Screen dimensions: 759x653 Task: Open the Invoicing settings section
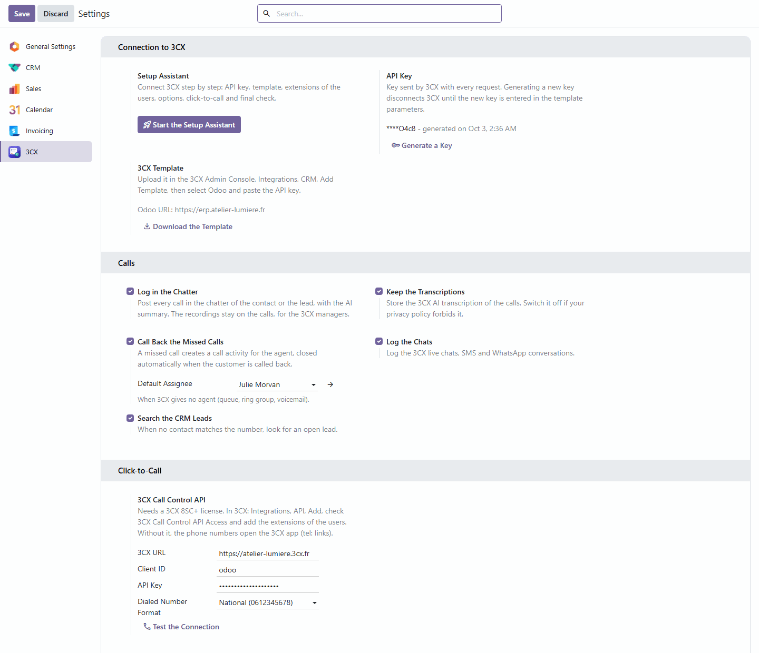[46, 131]
